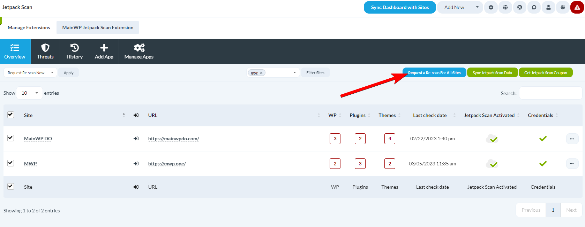
Task: Uncheck the MWP row checkbox
Action: pyautogui.click(x=11, y=163)
